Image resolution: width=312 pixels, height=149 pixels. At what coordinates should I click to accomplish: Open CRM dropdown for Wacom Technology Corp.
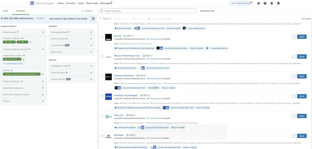point(147,56)
